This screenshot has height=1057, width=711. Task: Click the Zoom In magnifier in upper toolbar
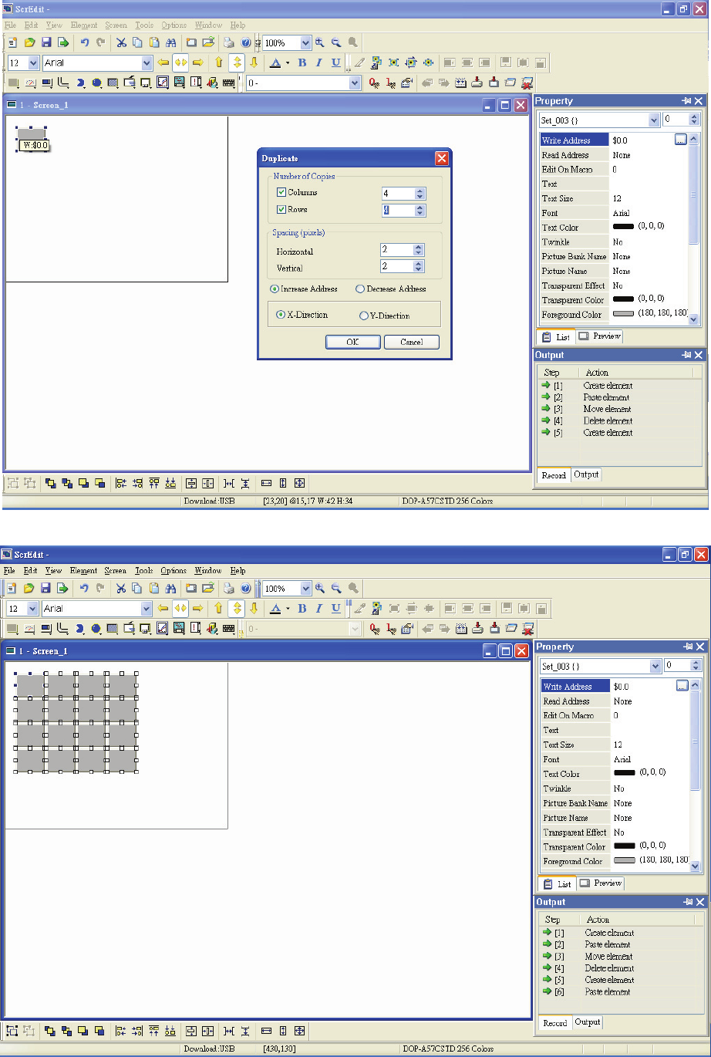(320, 43)
